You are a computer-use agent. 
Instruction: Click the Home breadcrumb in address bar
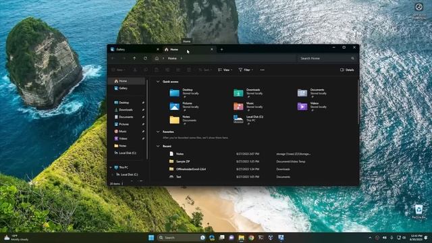172,59
